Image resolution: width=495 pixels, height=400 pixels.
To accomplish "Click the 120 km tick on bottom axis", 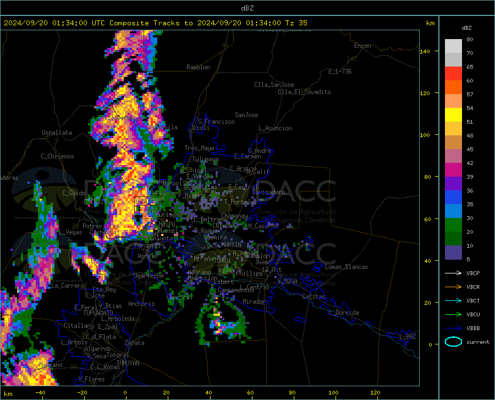I will tap(375, 393).
